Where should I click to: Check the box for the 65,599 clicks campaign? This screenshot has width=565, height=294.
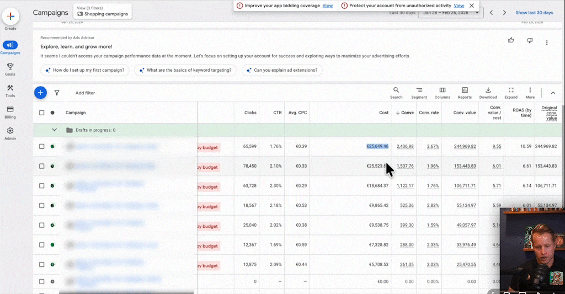pos(42,147)
